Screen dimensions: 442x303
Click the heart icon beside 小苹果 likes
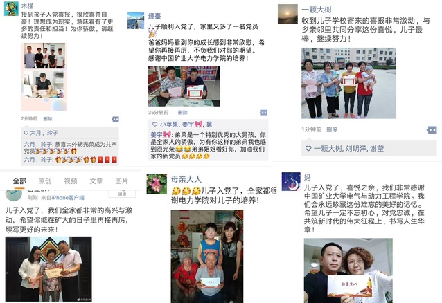[154, 125]
